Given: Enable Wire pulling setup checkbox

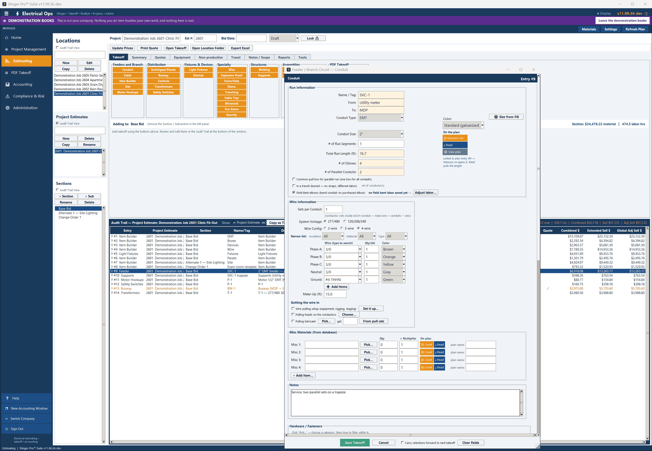Looking at the screenshot, I should (x=293, y=309).
